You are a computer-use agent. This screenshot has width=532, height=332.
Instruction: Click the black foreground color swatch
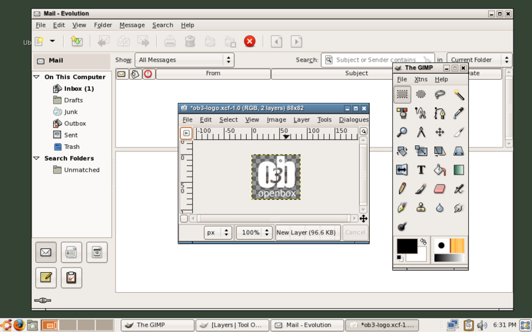407,246
